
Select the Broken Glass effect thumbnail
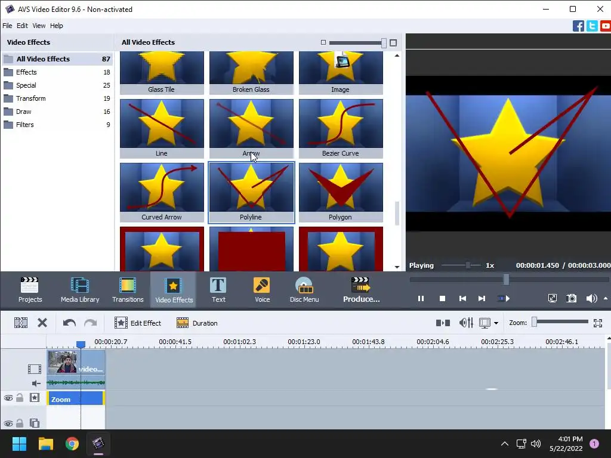click(251, 73)
